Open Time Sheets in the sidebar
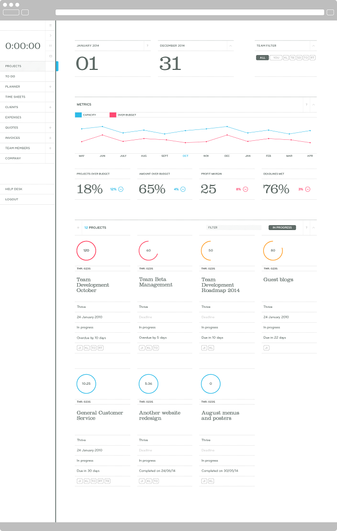The image size is (337, 531). [x=15, y=97]
